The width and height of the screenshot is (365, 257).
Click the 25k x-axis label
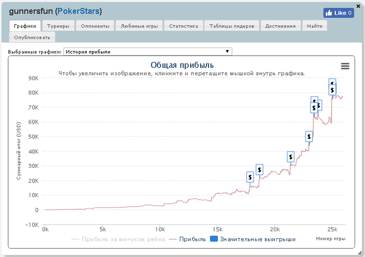(x=333, y=229)
